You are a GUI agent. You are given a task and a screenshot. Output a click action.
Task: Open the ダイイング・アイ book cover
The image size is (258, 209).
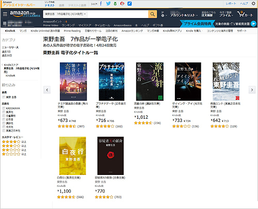[188, 82]
